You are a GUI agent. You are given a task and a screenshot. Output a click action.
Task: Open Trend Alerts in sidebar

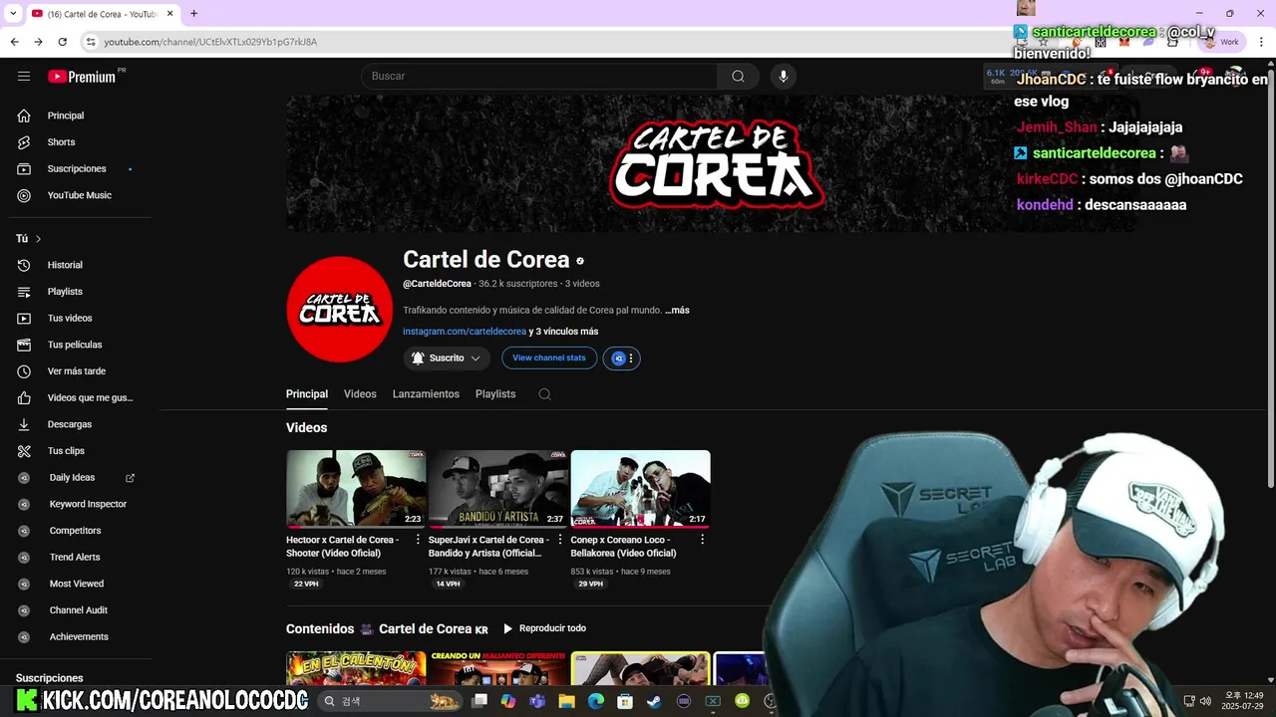coord(76,558)
